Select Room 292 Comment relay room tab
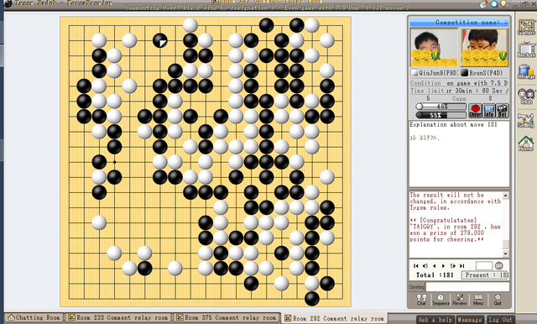Image resolution: width=537 pixels, height=324 pixels. pos(335,318)
